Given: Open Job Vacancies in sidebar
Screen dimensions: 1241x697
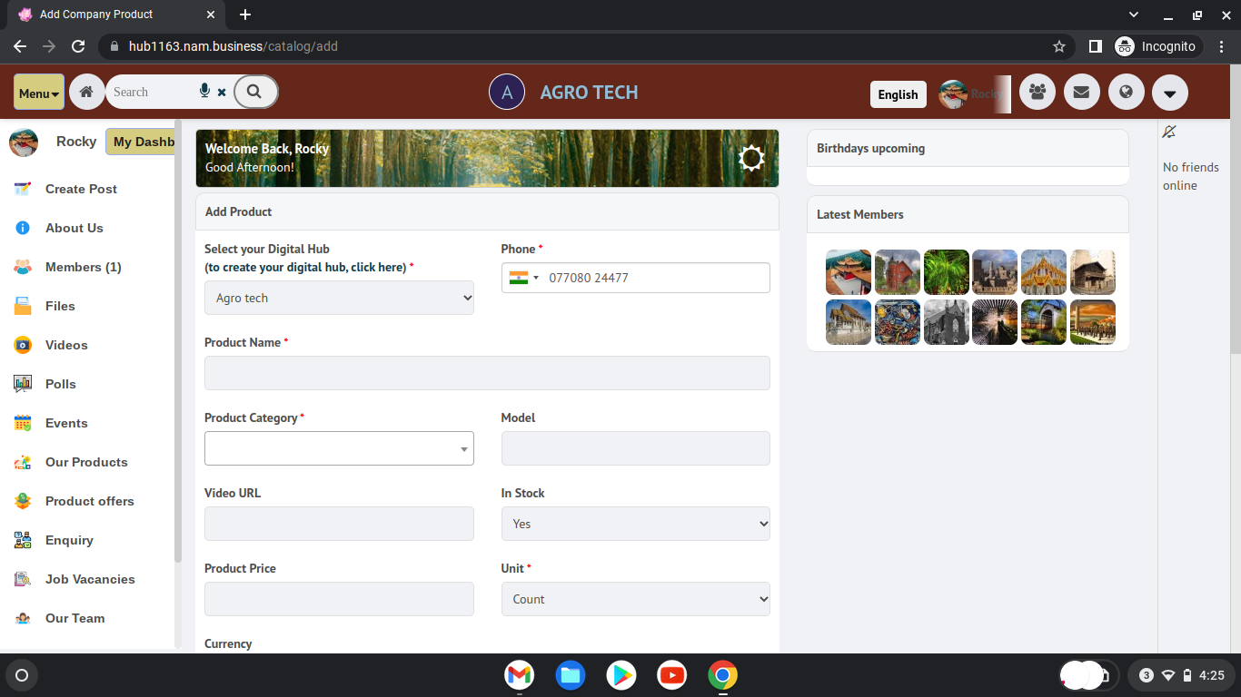Looking at the screenshot, I should [90, 579].
